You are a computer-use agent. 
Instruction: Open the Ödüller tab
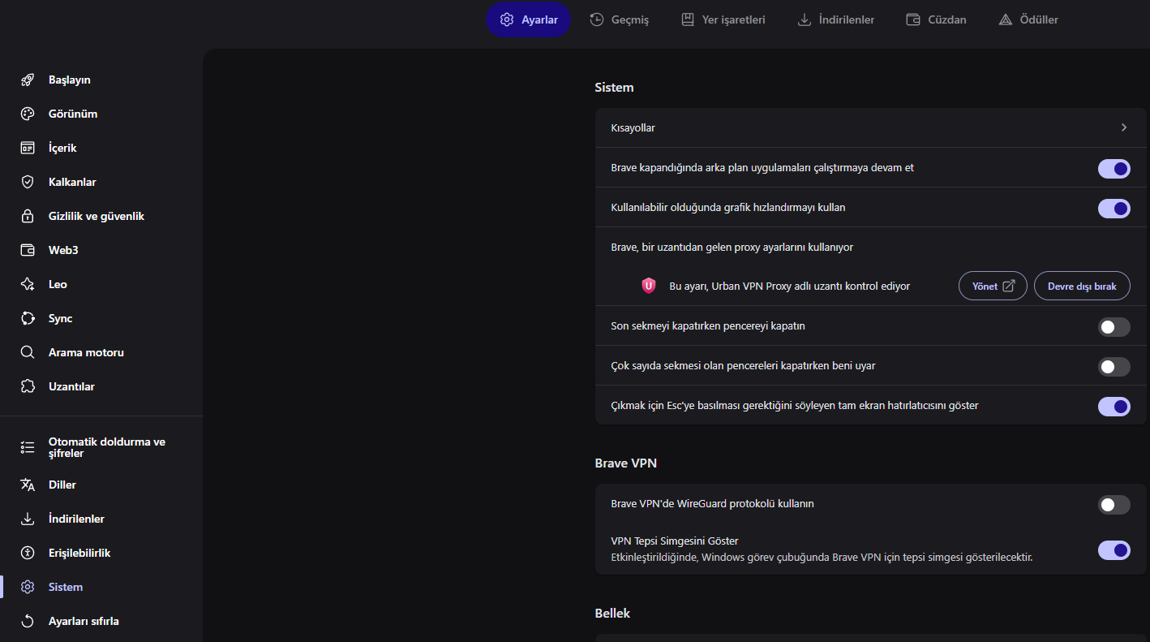click(x=1028, y=19)
